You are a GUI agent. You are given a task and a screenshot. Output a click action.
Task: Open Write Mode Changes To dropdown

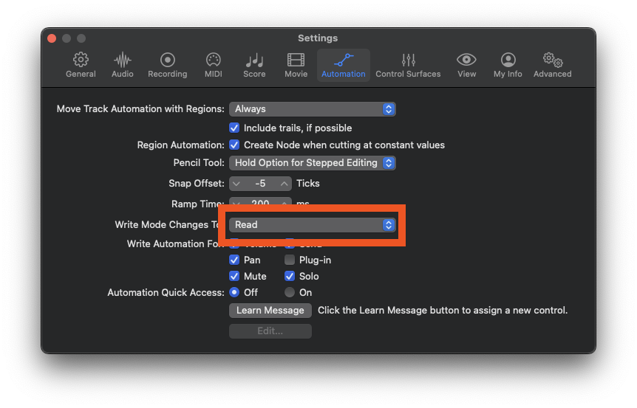pos(312,224)
